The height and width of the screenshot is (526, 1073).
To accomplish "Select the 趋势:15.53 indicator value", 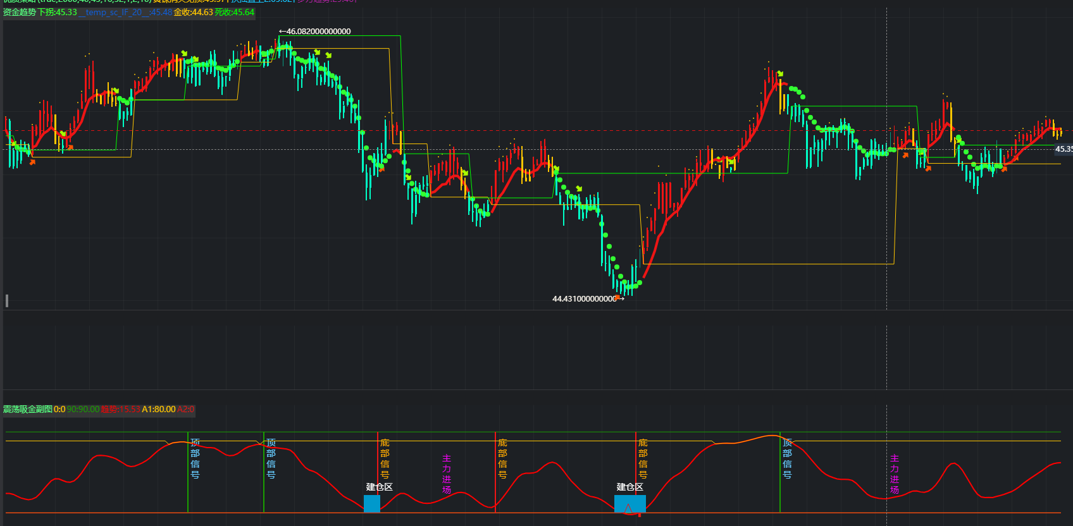I will 120,409.
